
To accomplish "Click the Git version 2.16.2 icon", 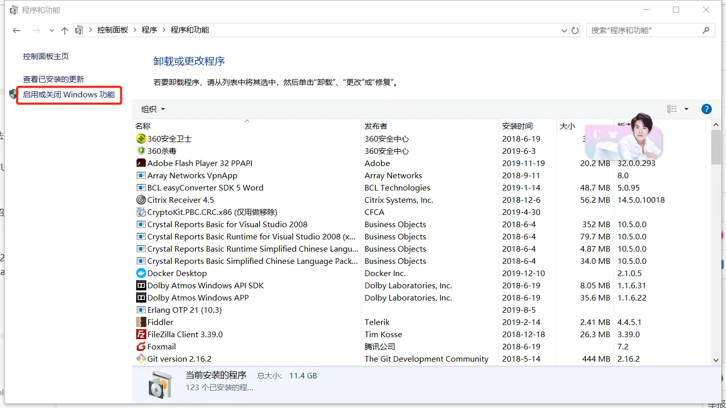I will (141, 359).
